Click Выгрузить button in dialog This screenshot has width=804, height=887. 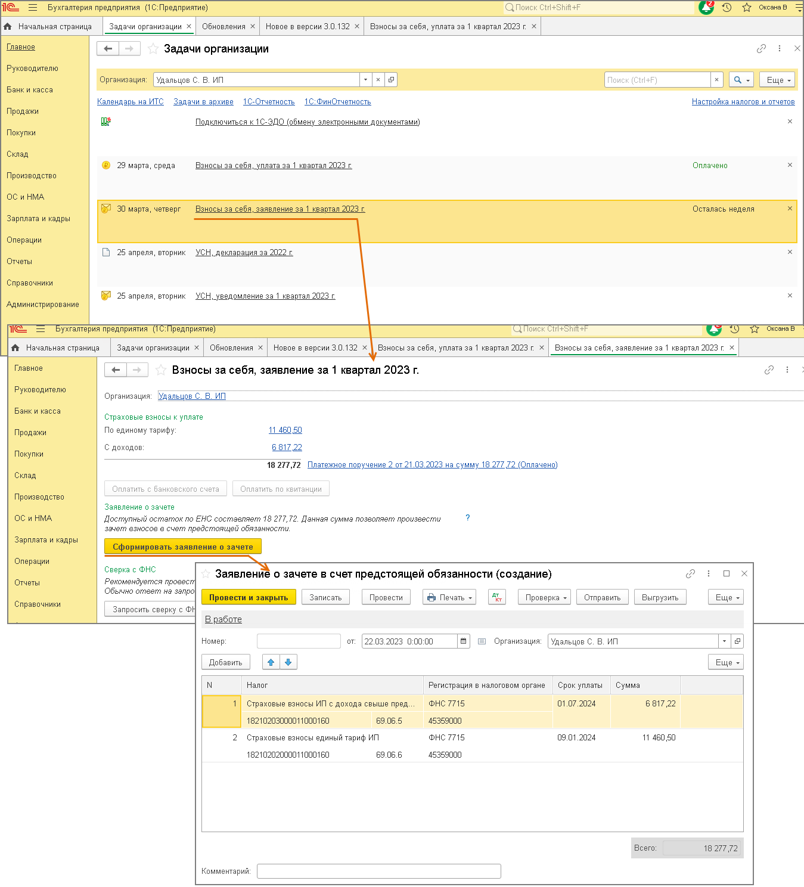click(x=660, y=597)
